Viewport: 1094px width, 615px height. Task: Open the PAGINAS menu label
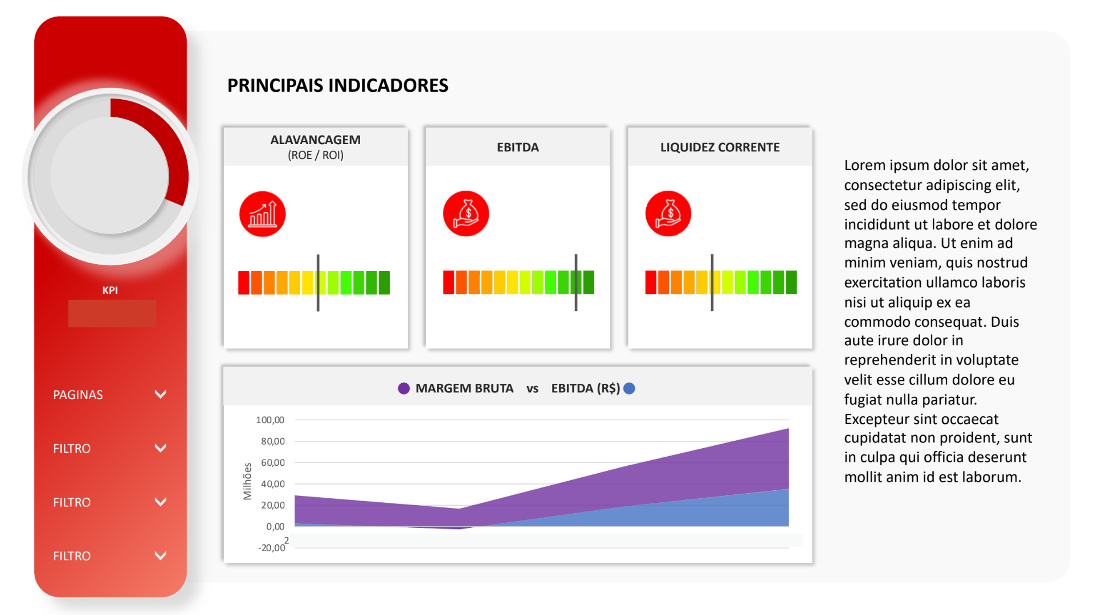point(78,395)
